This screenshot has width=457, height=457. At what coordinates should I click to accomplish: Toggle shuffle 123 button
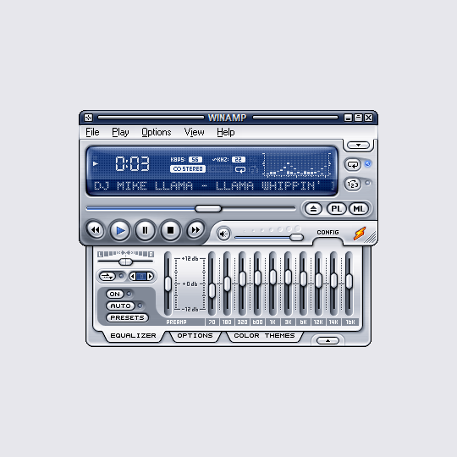(x=353, y=184)
